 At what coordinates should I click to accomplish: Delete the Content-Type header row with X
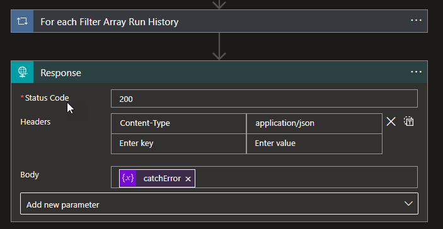391,122
